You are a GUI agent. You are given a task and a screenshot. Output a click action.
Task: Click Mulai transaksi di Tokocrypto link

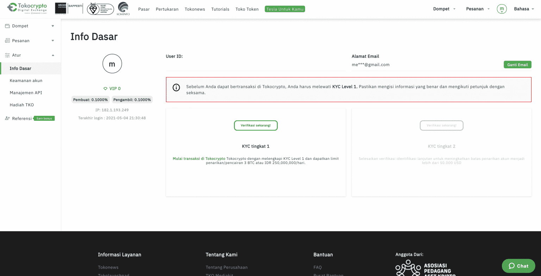click(199, 159)
